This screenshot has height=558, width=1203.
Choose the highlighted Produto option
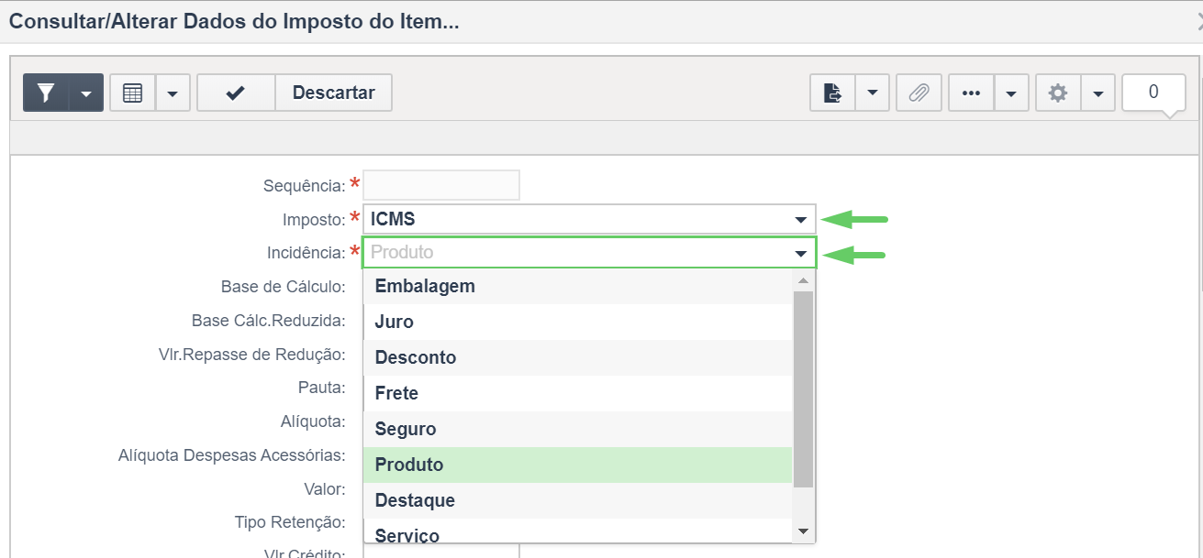(x=577, y=465)
